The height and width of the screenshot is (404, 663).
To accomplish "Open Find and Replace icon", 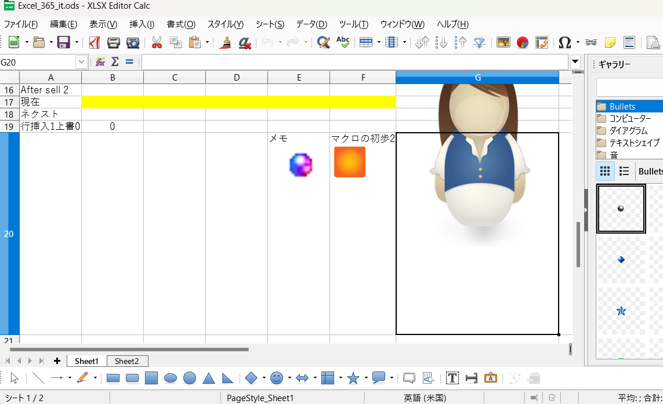I will click(324, 42).
